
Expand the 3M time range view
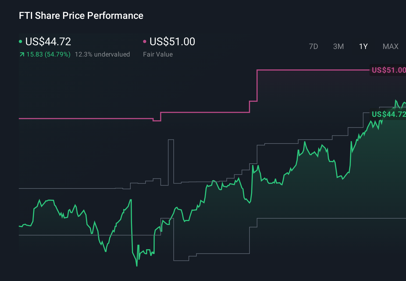coord(338,46)
